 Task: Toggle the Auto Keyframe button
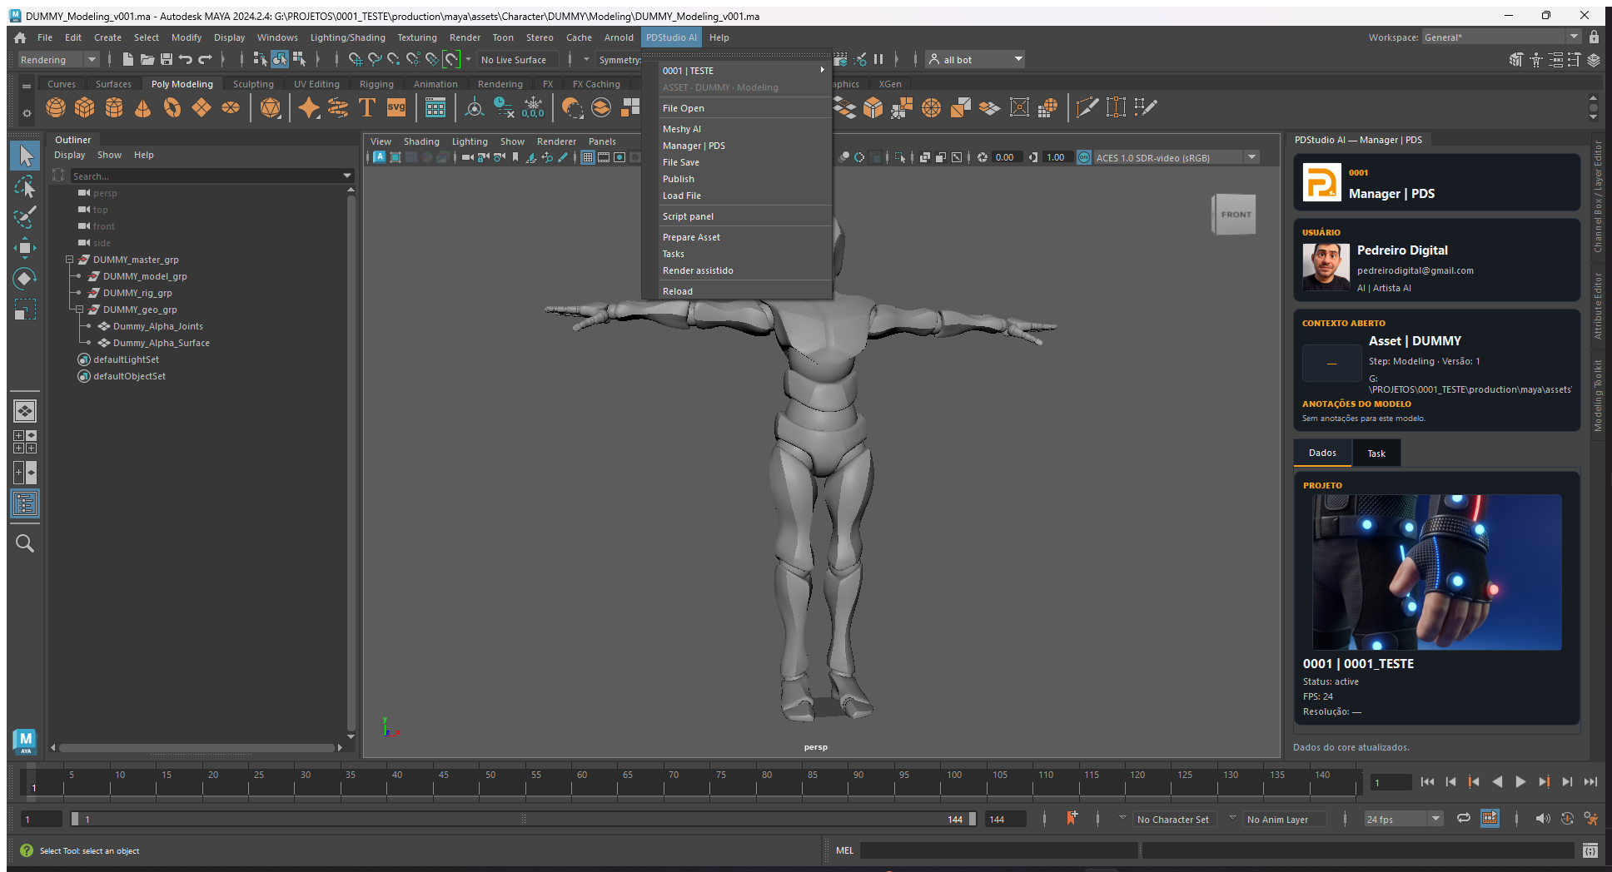click(1567, 819)
